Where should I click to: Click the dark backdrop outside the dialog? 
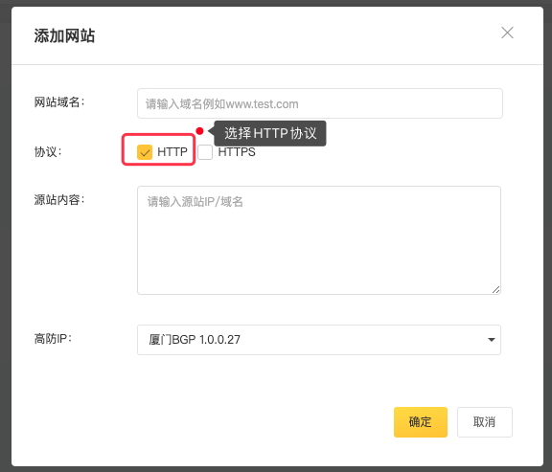pyautogui.click(x=5, y=236)
